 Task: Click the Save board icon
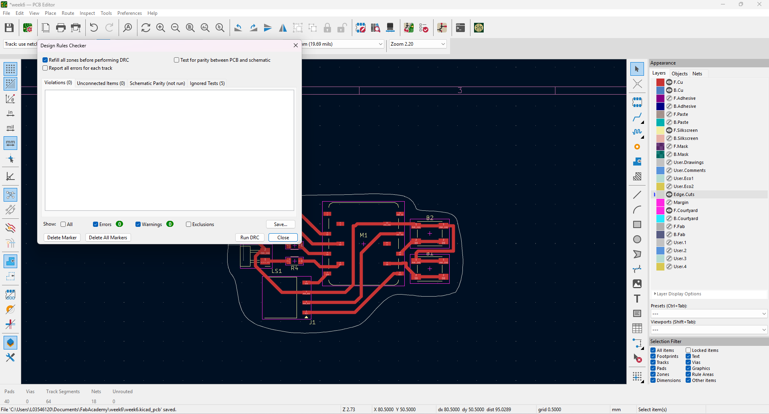tap(9, 28)
